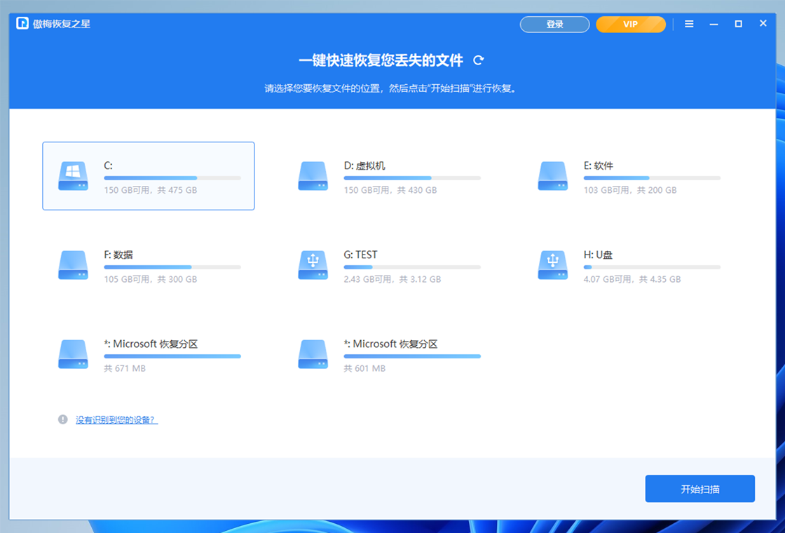This screenshot has width=785, height=533.
Task: Click the G: TEST usage bar
Action: pos(412,267)
